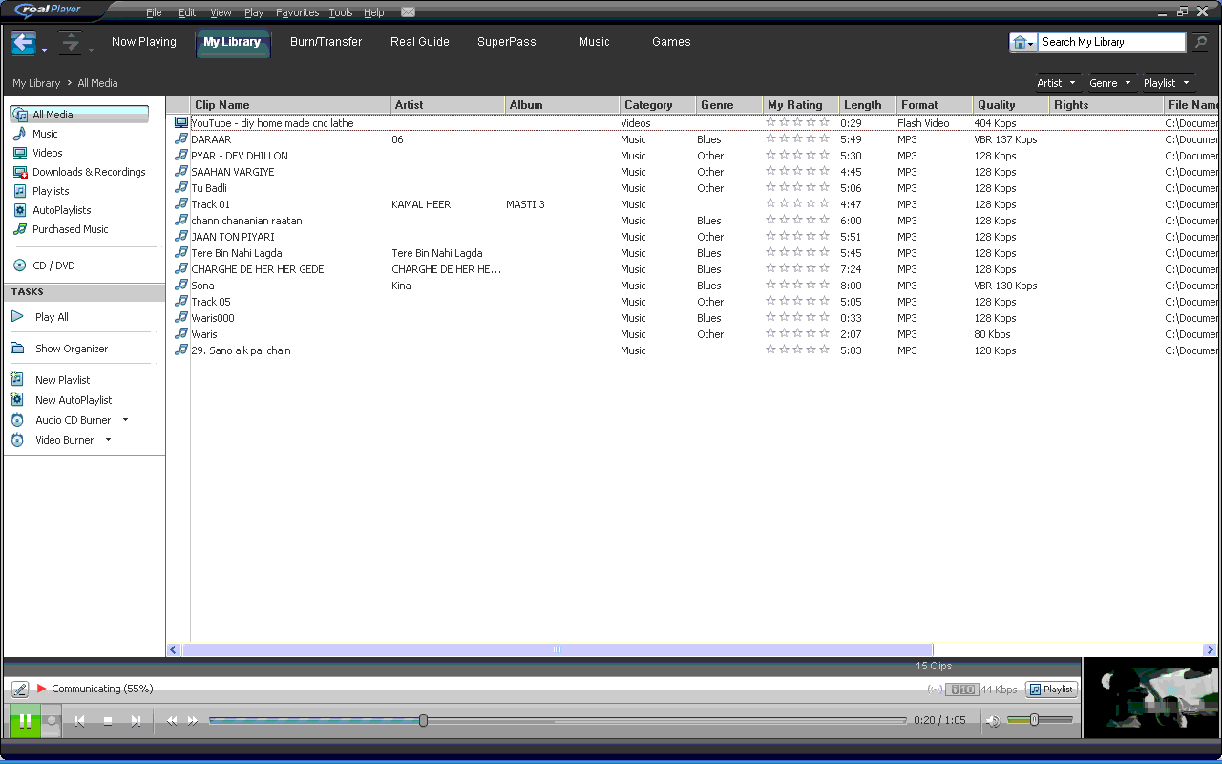Sort by My Rating column header
This screenshot has height=764, width=1222.
pos(801,105)
